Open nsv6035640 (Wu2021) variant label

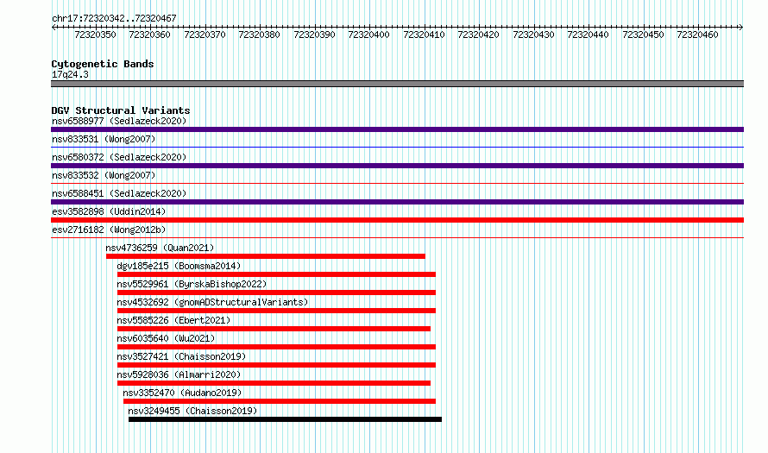(x=166, y=338)
